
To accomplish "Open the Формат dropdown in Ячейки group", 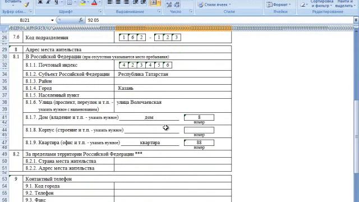I will pos(279,4).
